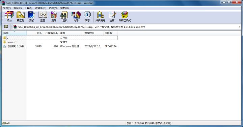The width and height of the screenshot is (243, 127).
Task: Maximize the WinRAR window
Action: click(x=229, y=2)
